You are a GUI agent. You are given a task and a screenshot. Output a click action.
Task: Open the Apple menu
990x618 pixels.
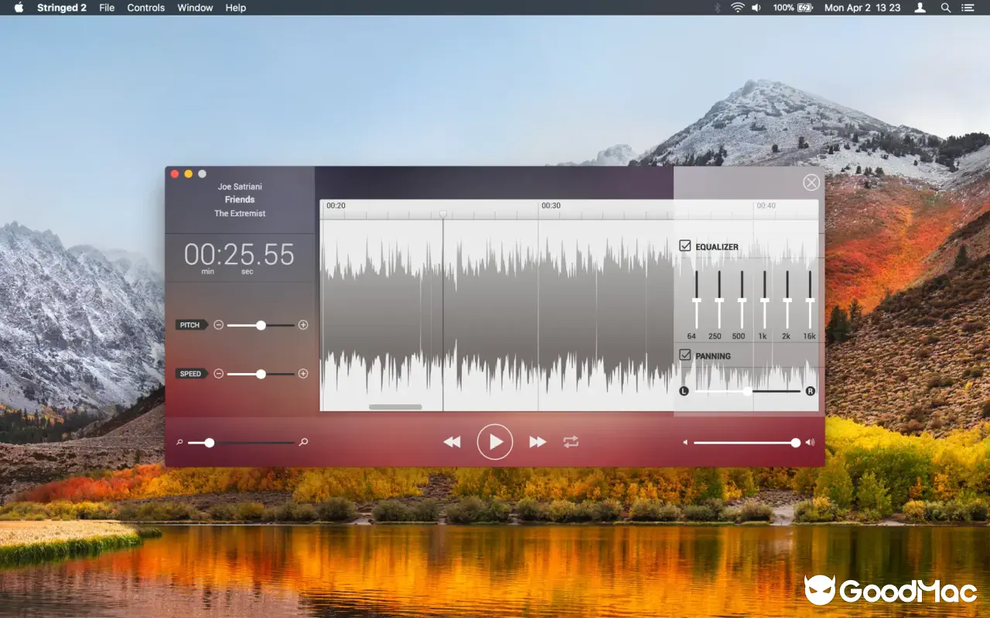tap(19, 8)
